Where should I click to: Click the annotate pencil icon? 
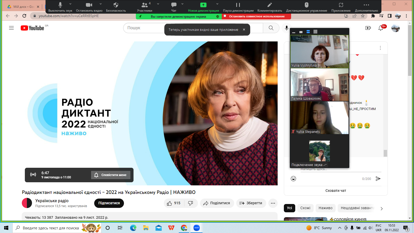click(x=269, y=5)
